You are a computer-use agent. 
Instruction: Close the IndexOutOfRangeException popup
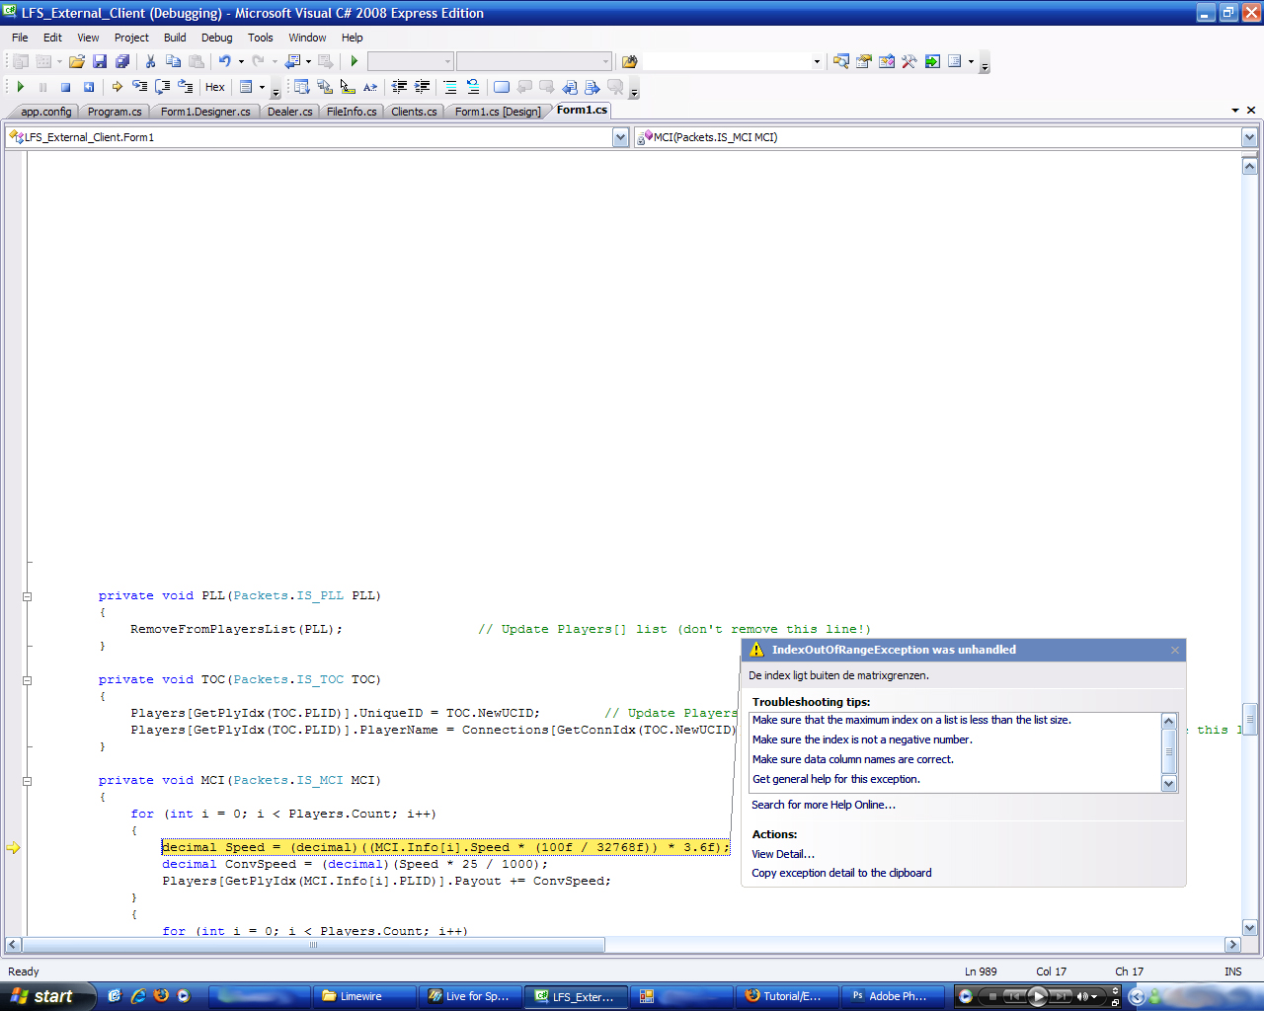coord(1175,650)
